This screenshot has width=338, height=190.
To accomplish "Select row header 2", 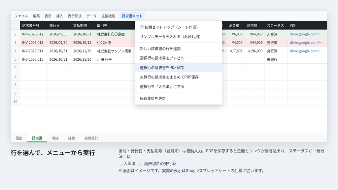I will pyautogui.click(x=16, y=34).
